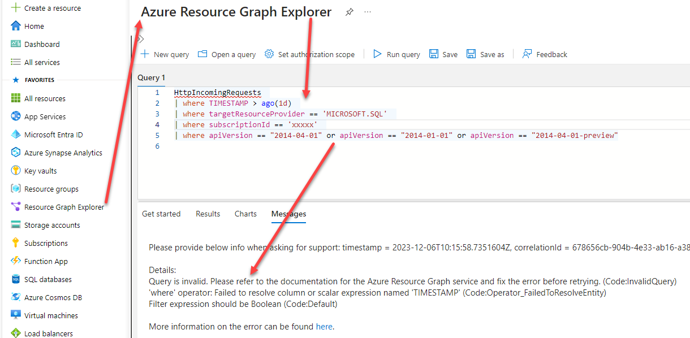The width and height of the screenshot is (690, 338).
Task: Click Save as in the toolbar
Action: pyautogui.click(x=485, y=54)
